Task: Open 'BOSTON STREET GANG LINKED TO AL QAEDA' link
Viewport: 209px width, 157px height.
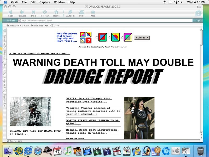Action: click(x=93, y=122)
